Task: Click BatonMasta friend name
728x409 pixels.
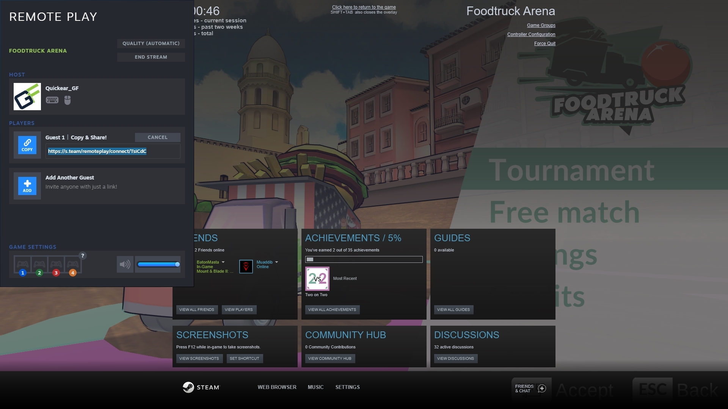Action: click(x=208, y=262)
